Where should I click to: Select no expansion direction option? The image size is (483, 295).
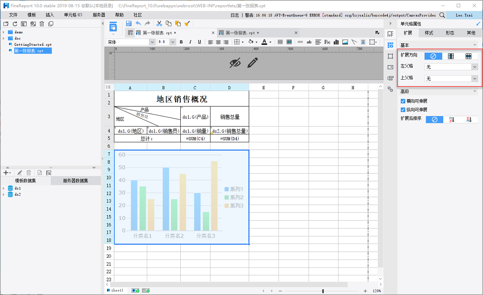click(433, 56)
